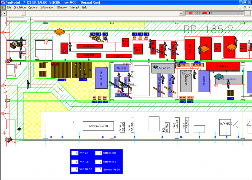Click the pallet graphic inside the ICE label

[179, 65]
